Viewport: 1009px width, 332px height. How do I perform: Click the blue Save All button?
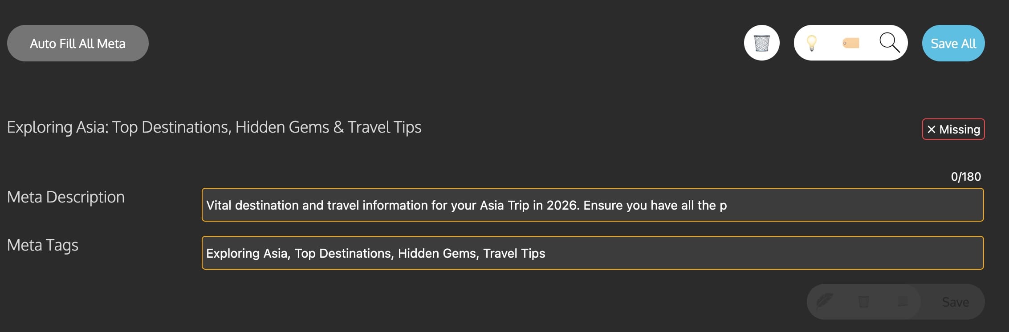coord(953,43)
